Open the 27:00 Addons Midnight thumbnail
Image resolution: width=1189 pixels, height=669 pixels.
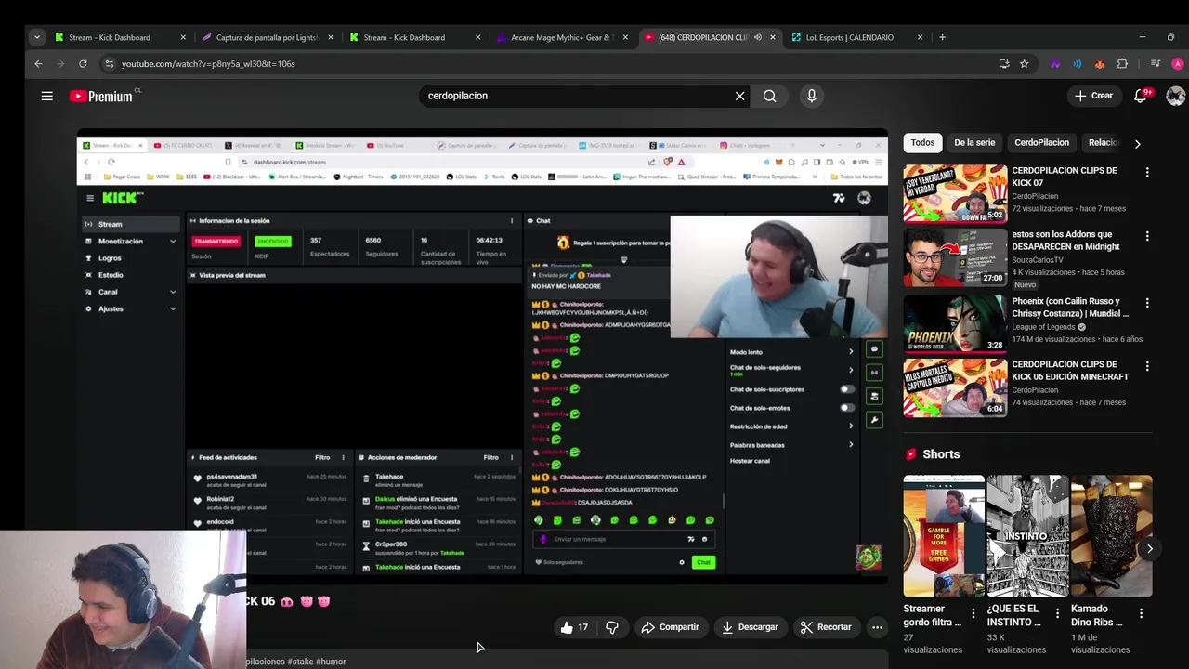(x=955, y=257)
